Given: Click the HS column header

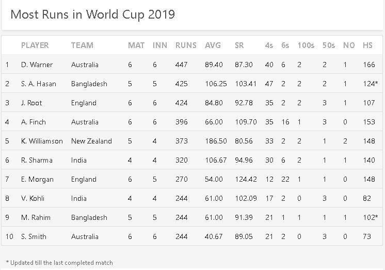Looking at the screenshot, I should tap(367, 45).
